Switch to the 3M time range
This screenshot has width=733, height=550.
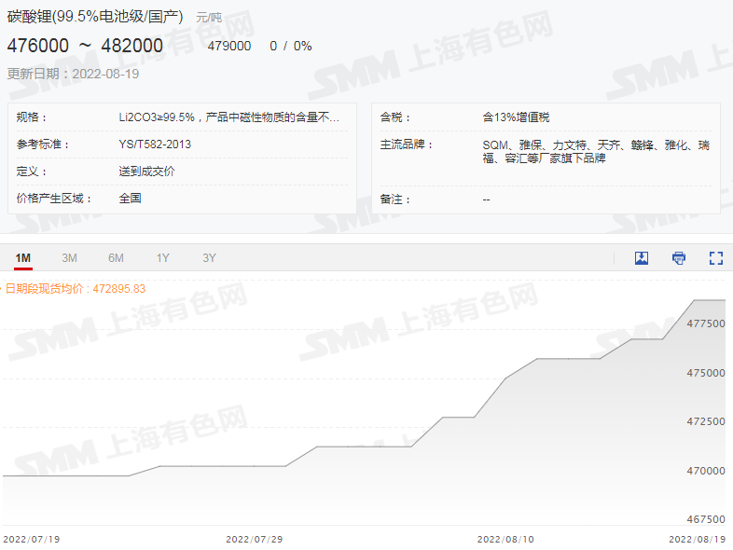(x=69, y=258)
